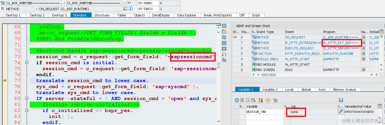Open the Tables tab
This screenshot has height=125, width=385.
(122, 15)
